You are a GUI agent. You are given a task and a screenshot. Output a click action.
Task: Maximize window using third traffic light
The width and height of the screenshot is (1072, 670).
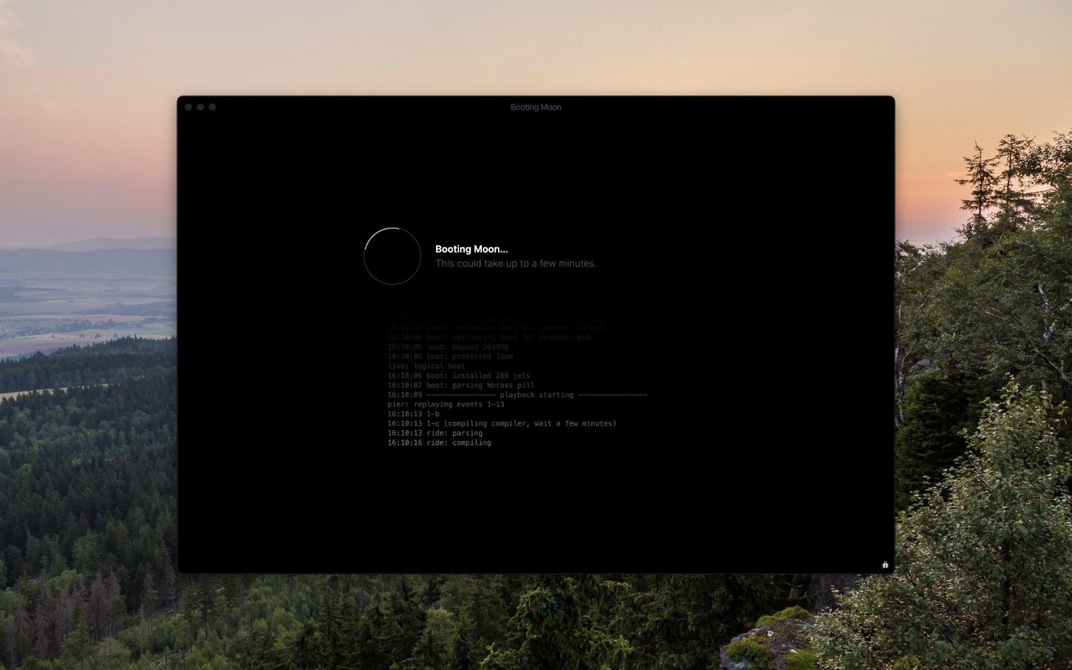[212, 107]
